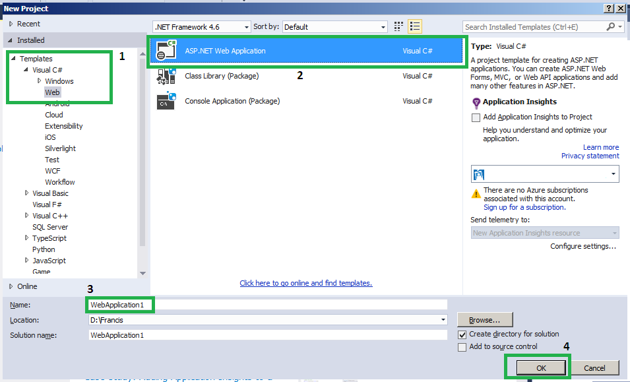
Task: Click the account avatar icon in dropdown
Action: [479, 174]
